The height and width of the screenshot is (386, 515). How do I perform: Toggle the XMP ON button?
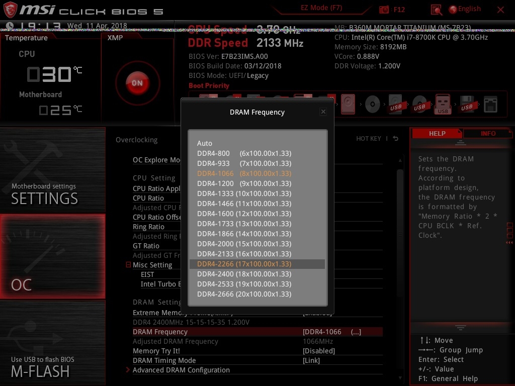point(138,83)
